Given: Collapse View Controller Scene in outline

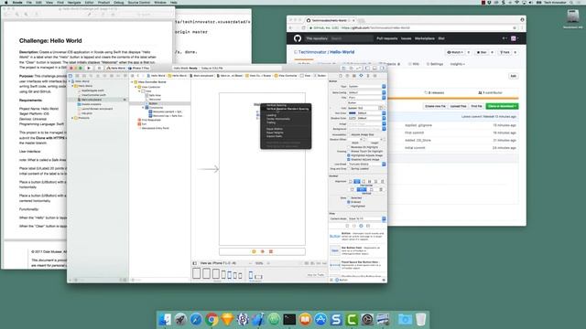Looking at the screenshot, I should (x=132, y=82).
